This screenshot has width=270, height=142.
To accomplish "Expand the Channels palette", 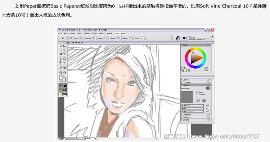I will pos(182,82).
